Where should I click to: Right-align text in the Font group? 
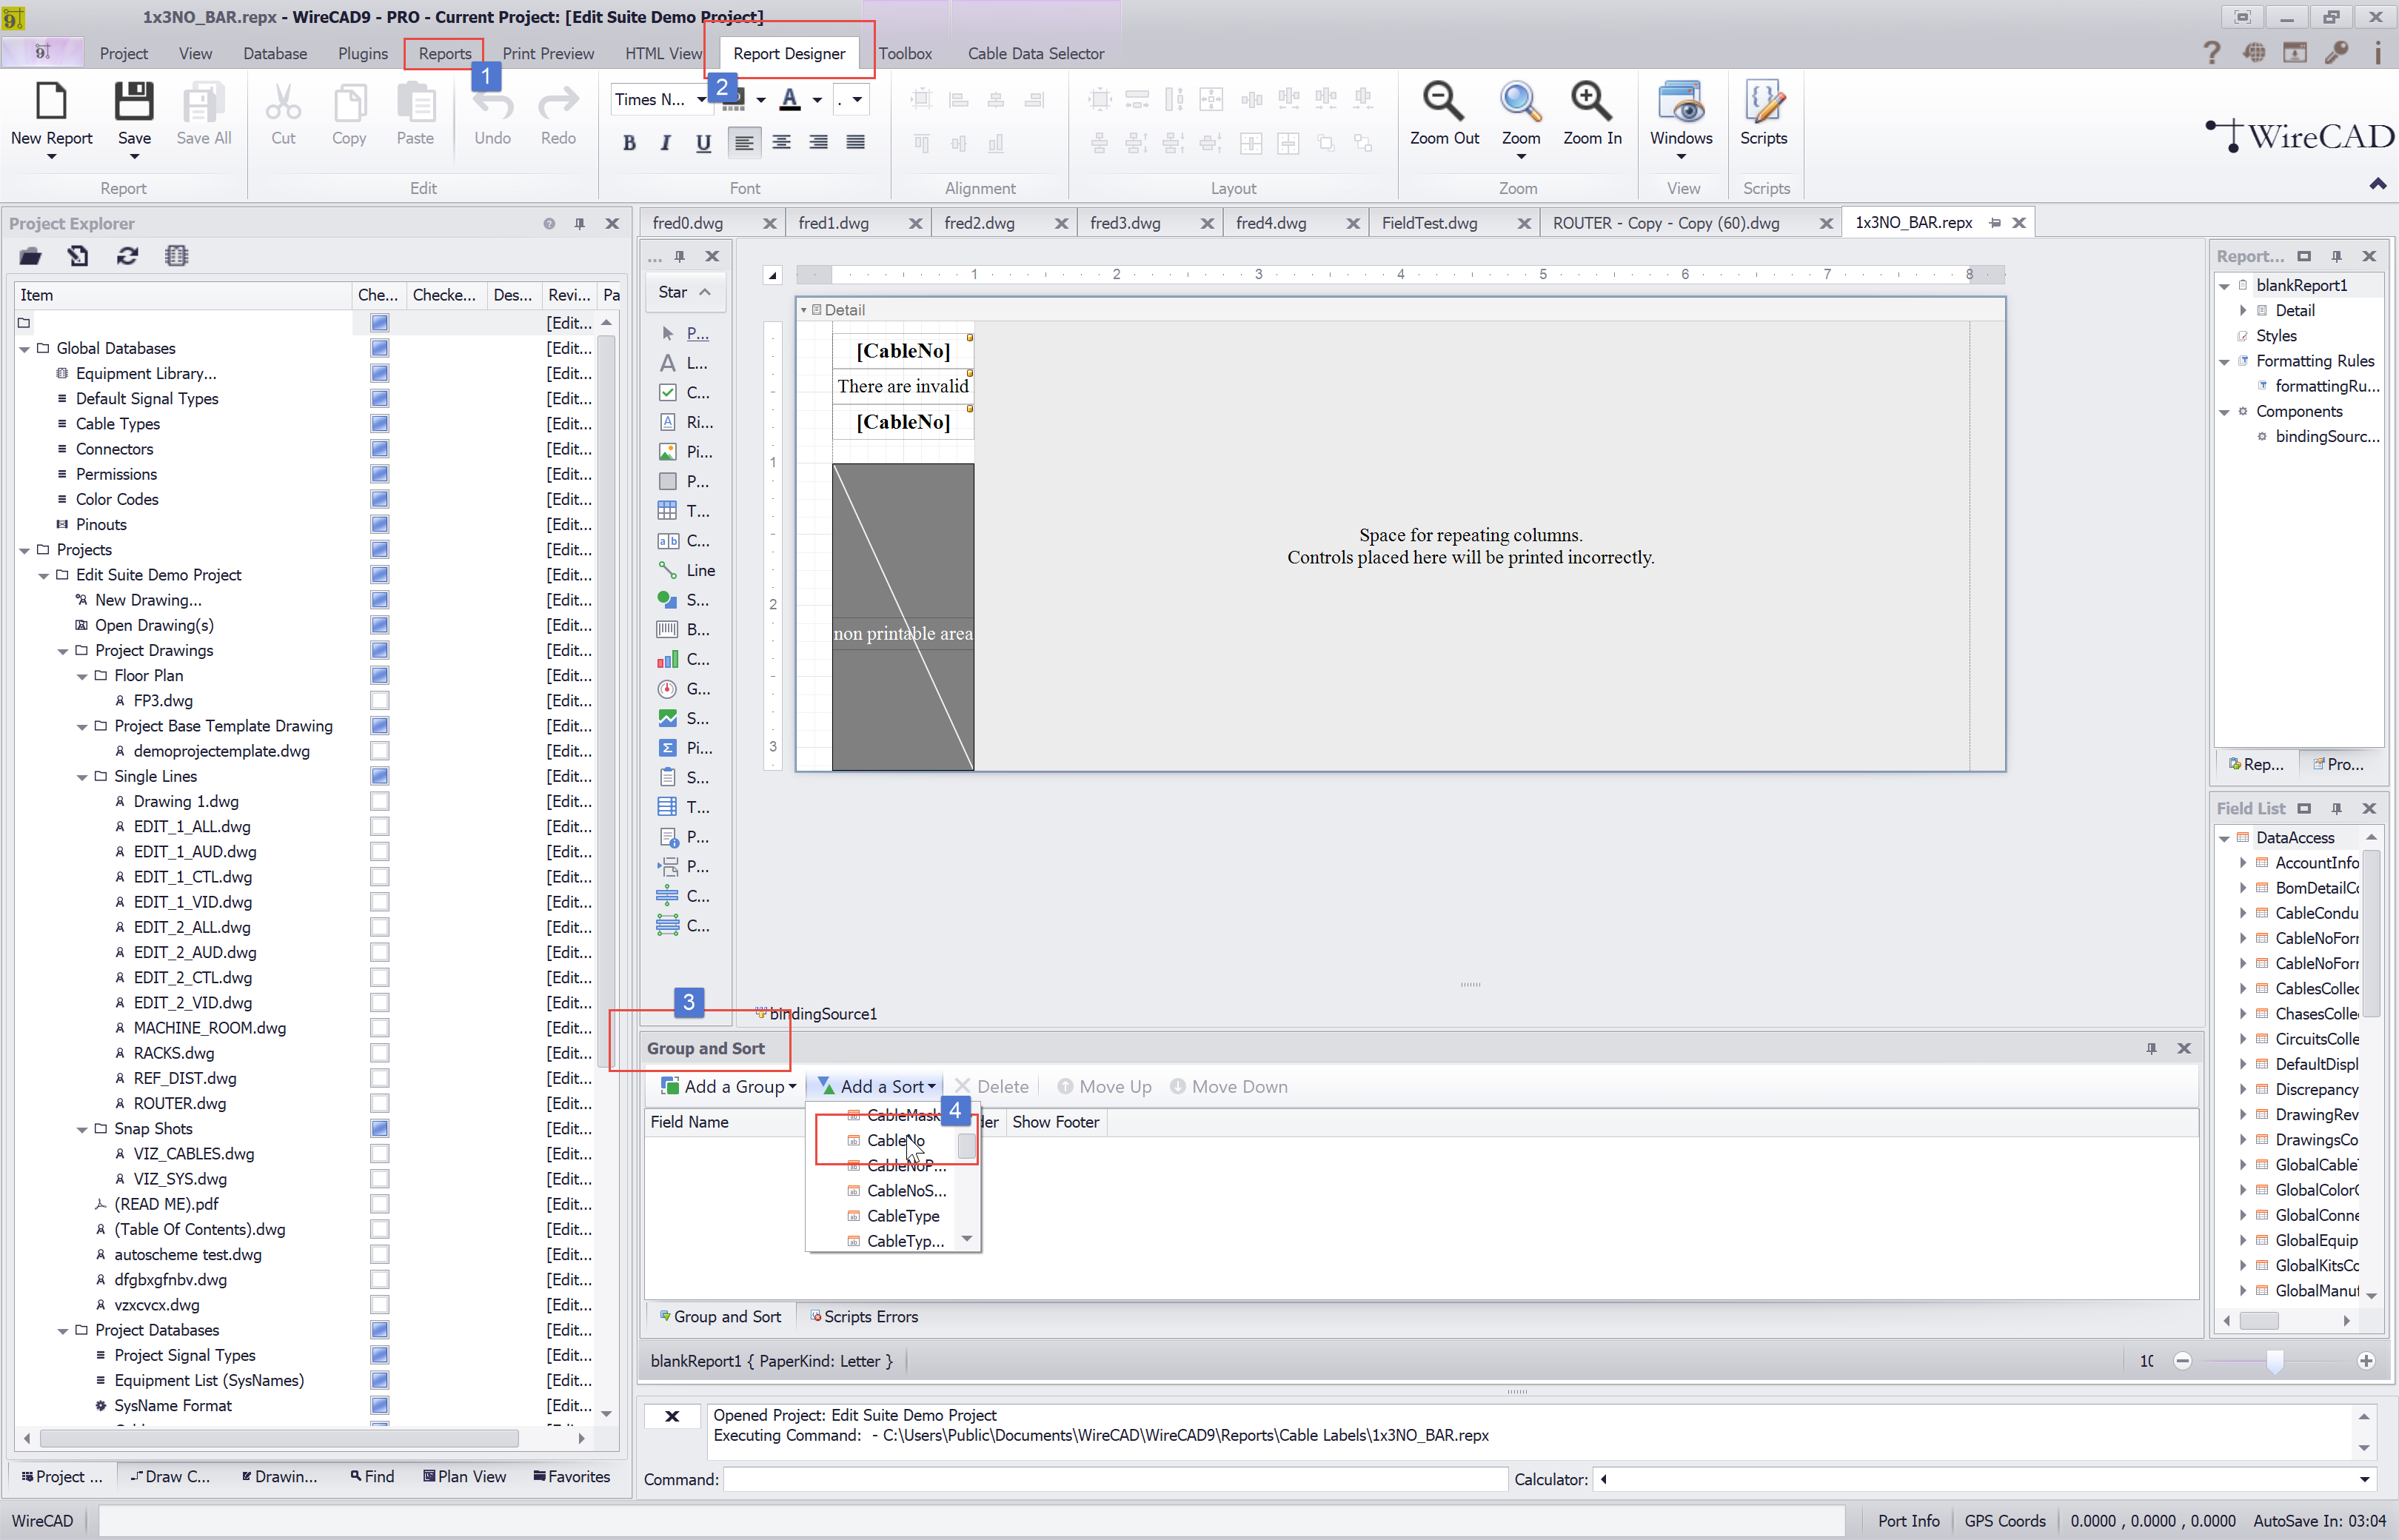(x=818, y=143)
